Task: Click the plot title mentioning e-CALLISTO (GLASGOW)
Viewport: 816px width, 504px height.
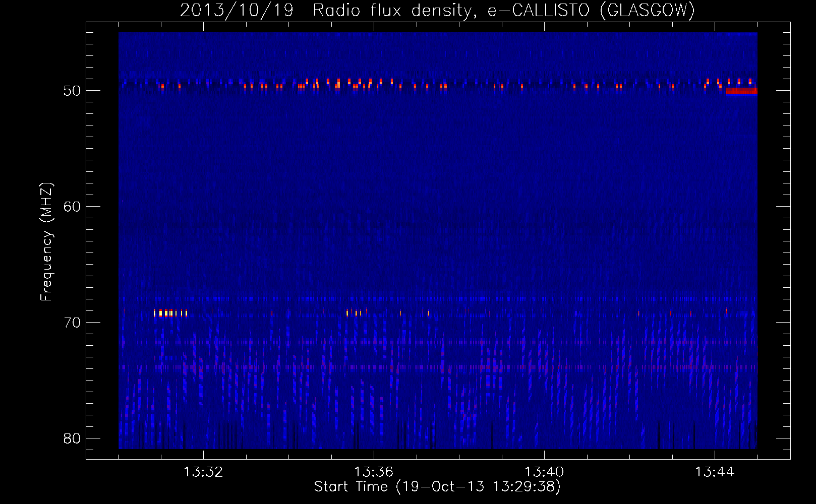Action: (x=438, y=10)
